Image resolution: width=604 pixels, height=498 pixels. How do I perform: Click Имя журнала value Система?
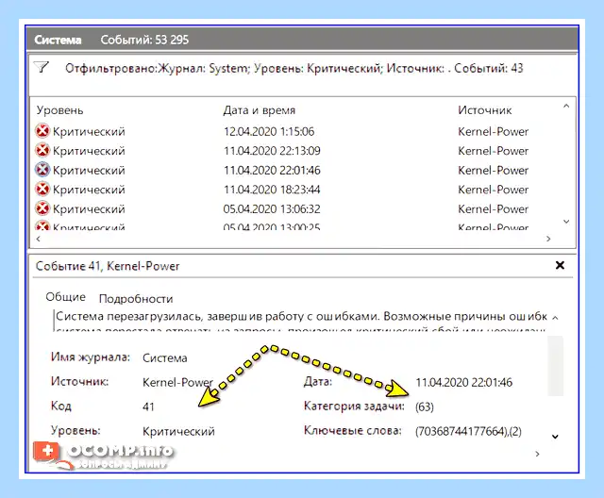(165, 357)
